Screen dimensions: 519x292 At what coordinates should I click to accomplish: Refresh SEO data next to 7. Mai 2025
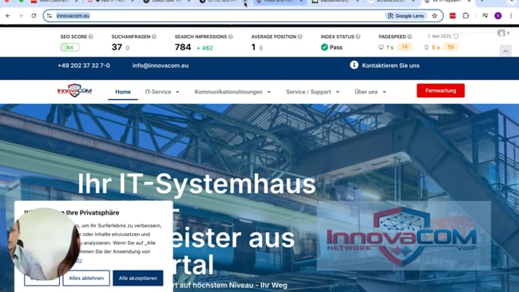click(456, 36)
